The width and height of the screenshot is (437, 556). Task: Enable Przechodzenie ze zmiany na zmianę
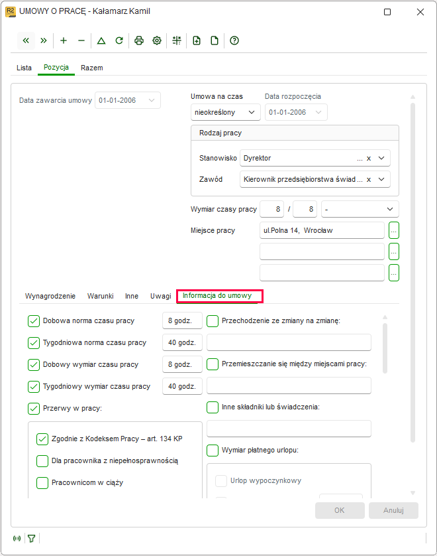[x=213, y=321]
